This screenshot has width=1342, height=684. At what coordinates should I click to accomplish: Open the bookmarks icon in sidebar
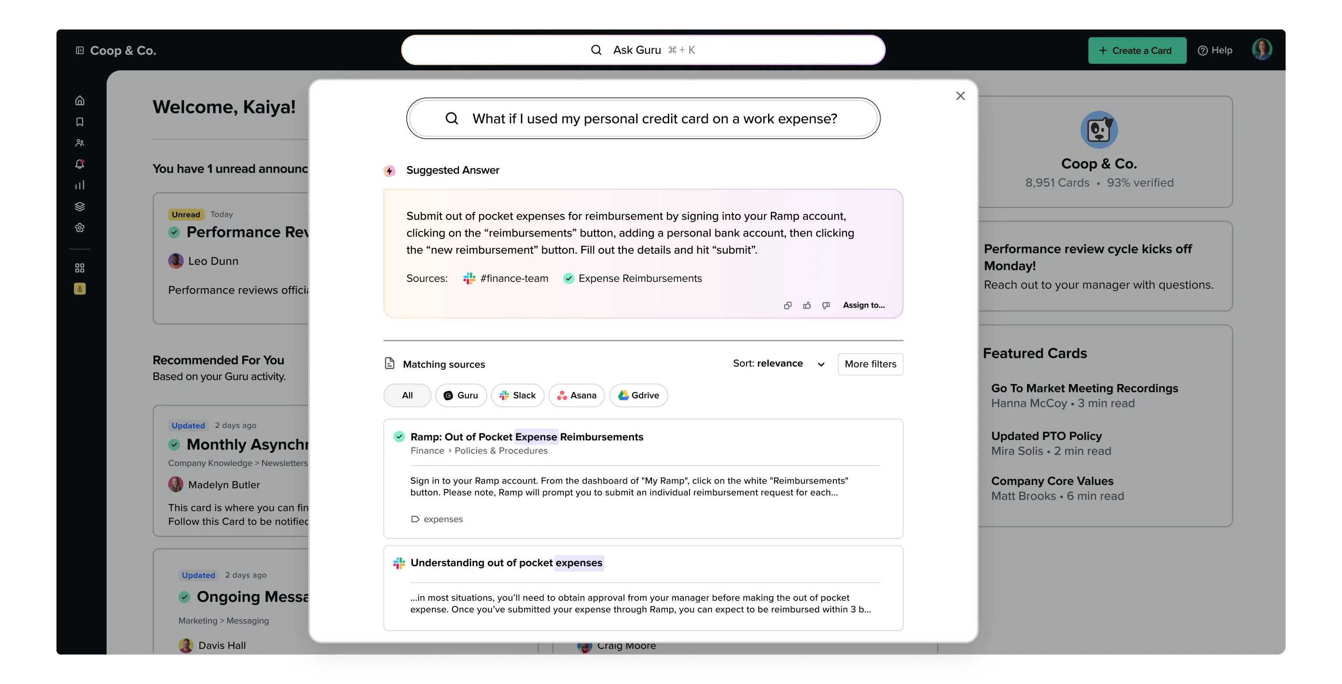pos(80,122)
